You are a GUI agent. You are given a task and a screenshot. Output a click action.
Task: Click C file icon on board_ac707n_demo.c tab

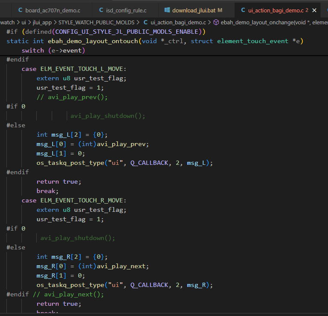pos(20,10)
